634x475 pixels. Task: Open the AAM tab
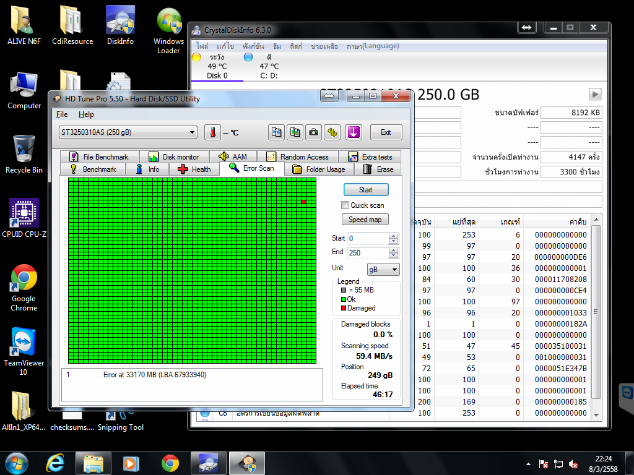point(233,156)
